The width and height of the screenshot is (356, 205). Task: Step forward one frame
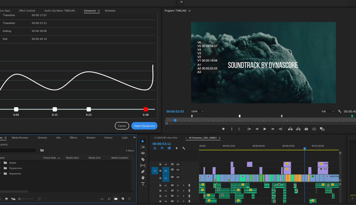[x=273, y=129]
